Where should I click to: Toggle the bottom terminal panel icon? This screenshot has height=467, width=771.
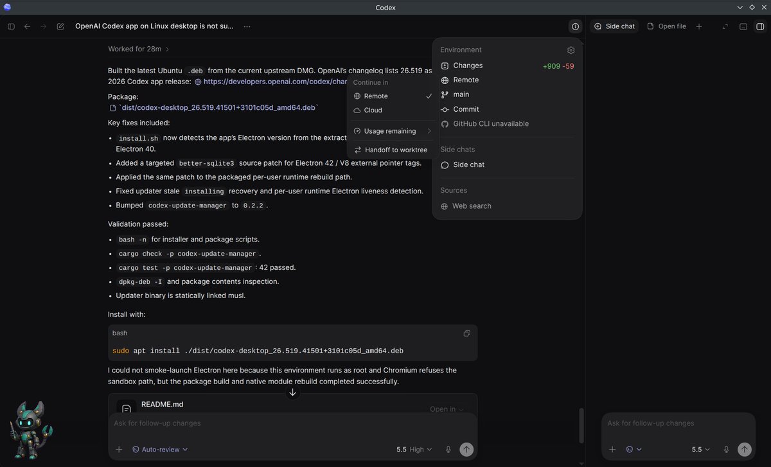click(x=743, y=26)
